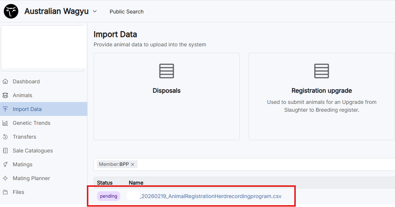Click the Files folder icon
The image size is (395, 207).
click(5, 192)
